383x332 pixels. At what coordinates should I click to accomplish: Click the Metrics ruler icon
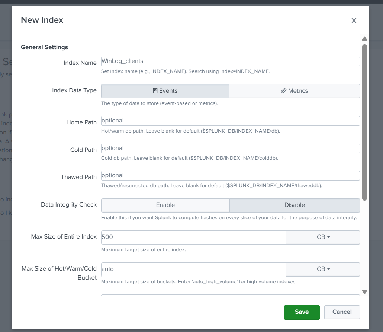click(x=283, y=91)
